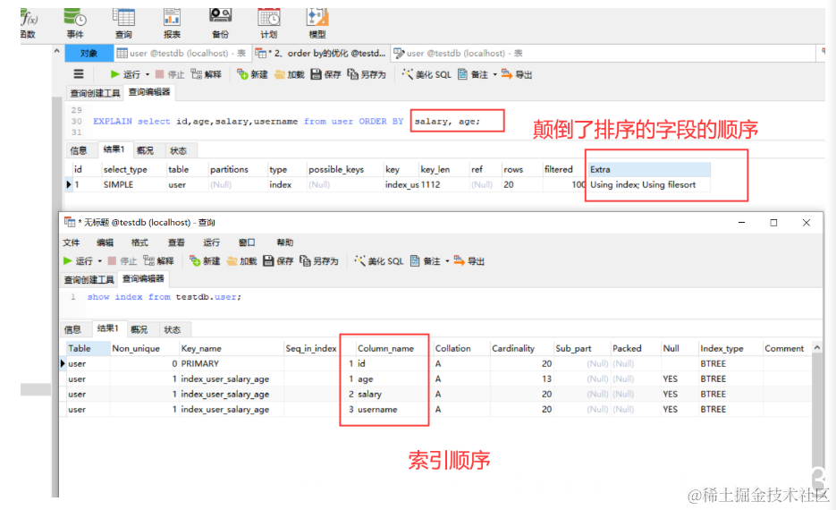The width and height of the screenshot is (836, 510).
Task: Click 美化 SQL in the 无标题 window toolbar
Action: coord(379,261)
